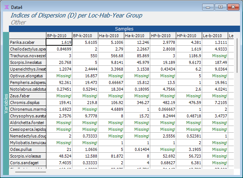Image resolution: width=243 pixels, height=178 pixels.
Task: Select the Odax.pullus row header
Action: point(28,149)
